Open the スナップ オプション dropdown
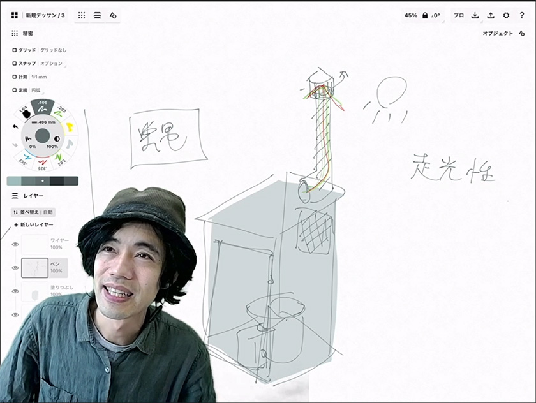 pyautogui.click(x=52, y=64)
